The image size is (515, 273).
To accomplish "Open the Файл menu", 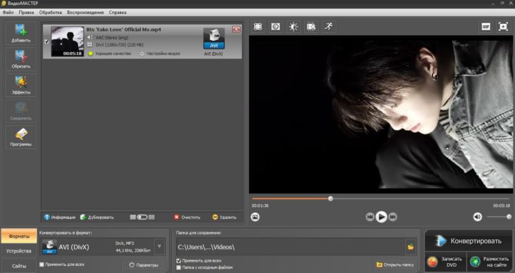I will click(8, 13).
